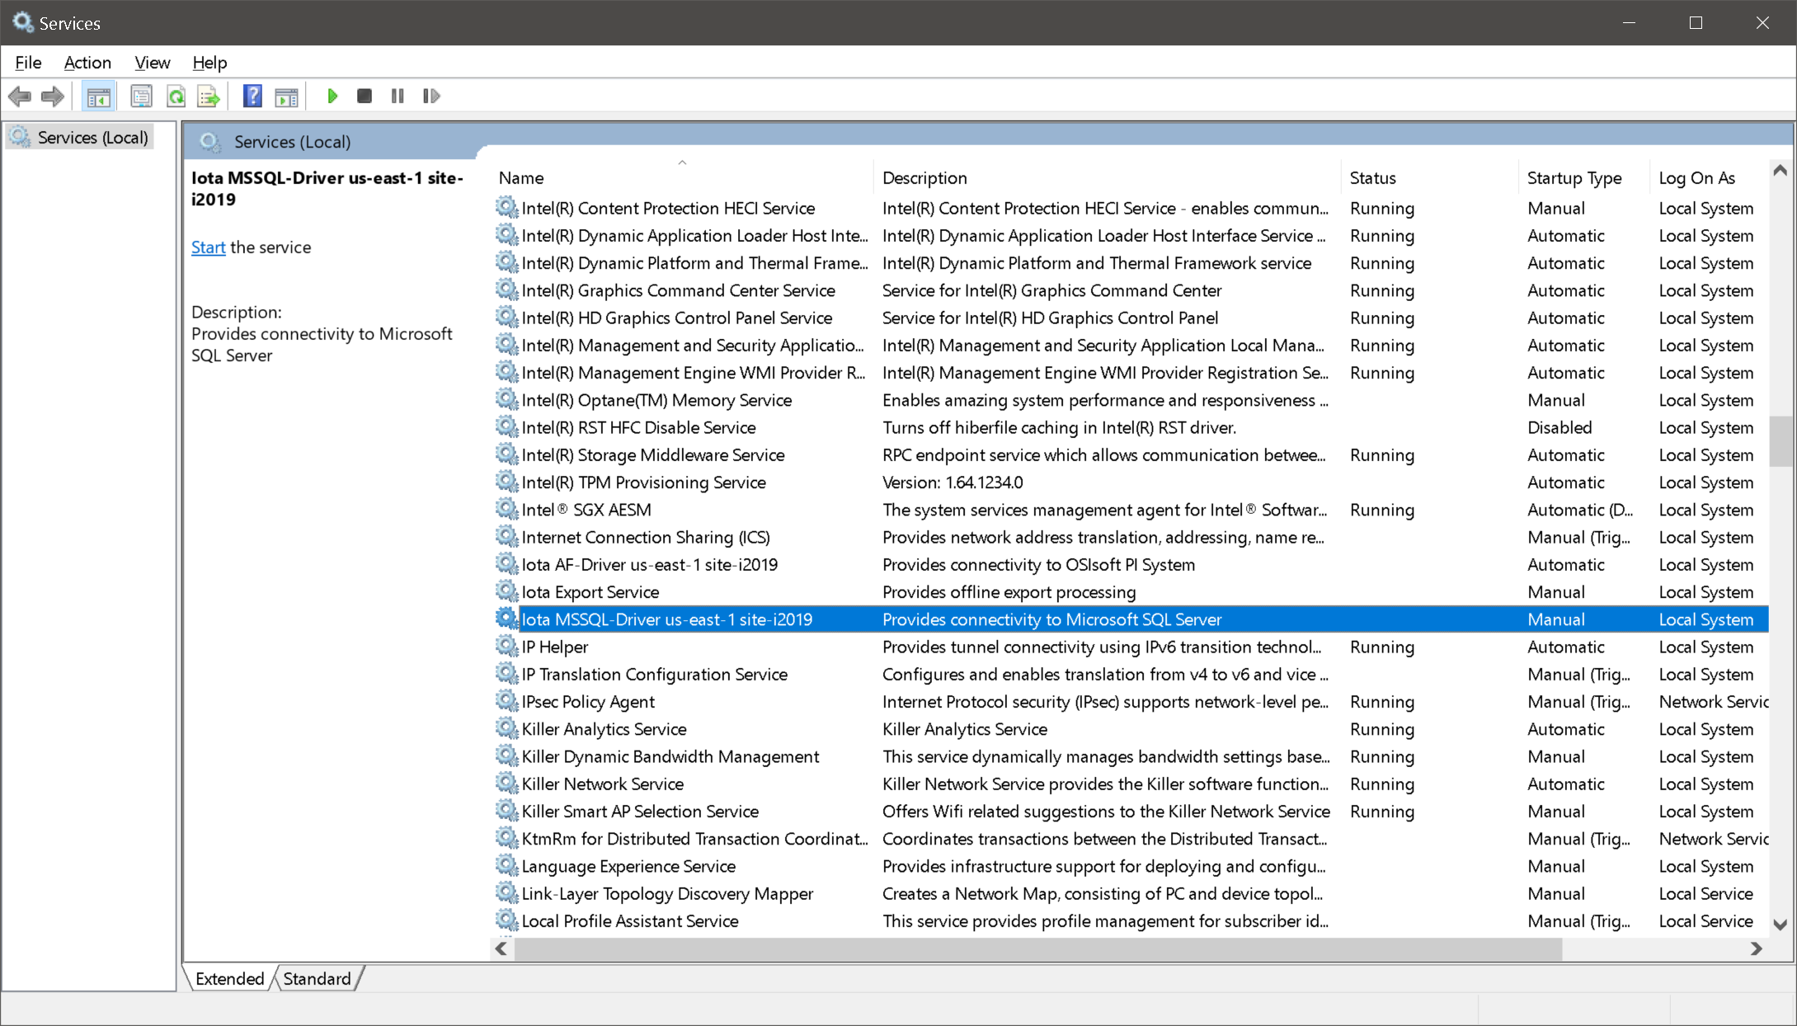
Task: Click the vertical scrollbar up arrow
Action: tap(1781, 171)
